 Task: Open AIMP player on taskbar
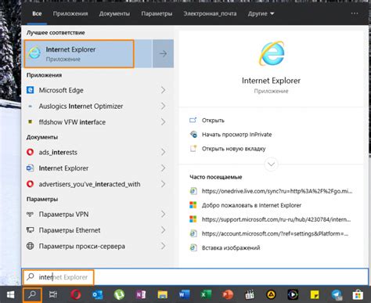click(x=272, y=295)
